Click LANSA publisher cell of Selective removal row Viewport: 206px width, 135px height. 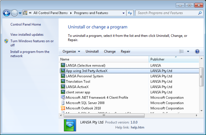pyautogui.click(x=155, y=65)
